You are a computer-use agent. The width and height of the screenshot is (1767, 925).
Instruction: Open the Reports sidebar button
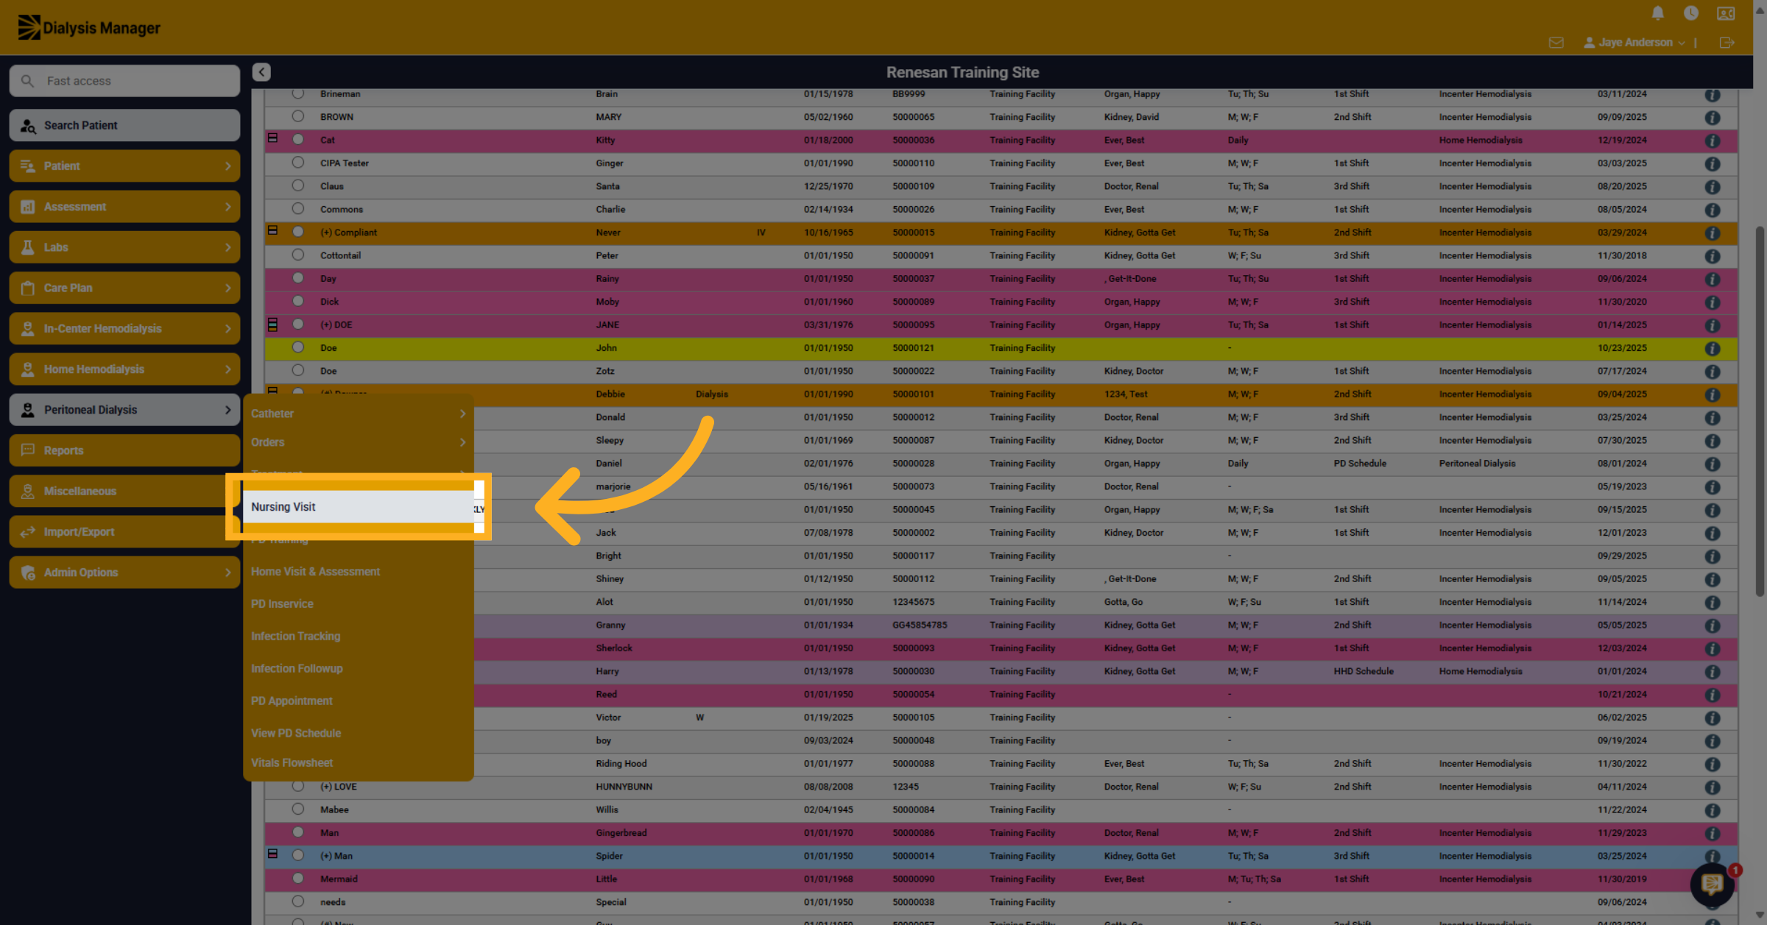click(124, 450)
